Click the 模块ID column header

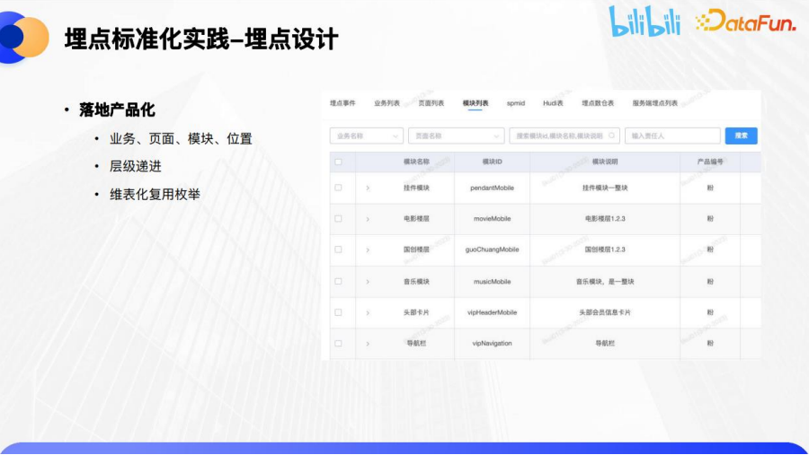point(492,162)
